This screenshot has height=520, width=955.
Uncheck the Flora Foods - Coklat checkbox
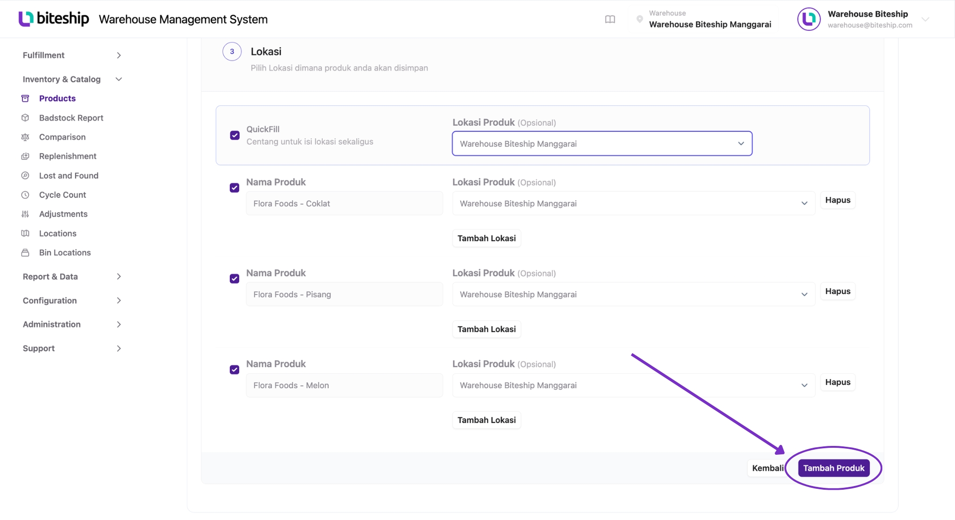click(x=235, y=188)
